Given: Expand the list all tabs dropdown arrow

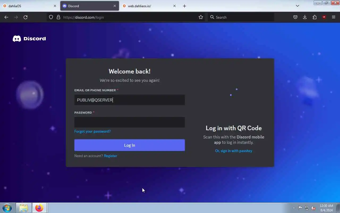Looking at the screenshot, I should click(x=297, y=6).
